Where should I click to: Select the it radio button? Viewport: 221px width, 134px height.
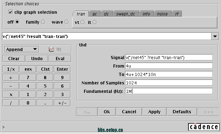click(95, 22)
